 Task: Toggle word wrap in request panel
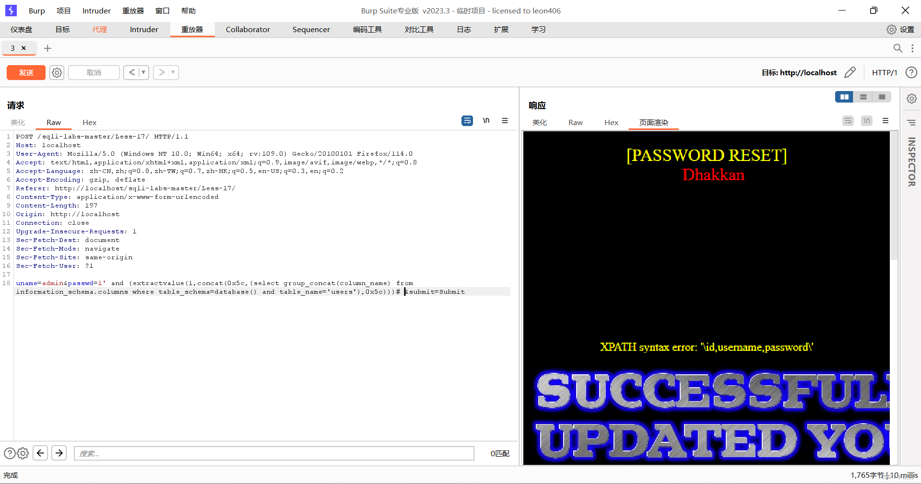(x=467, y=121)
